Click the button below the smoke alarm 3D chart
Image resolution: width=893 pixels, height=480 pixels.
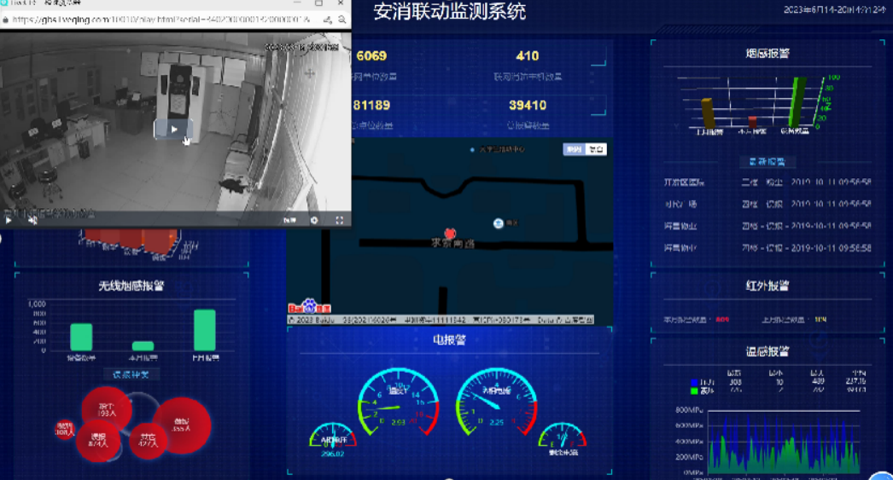click(766, 161)
